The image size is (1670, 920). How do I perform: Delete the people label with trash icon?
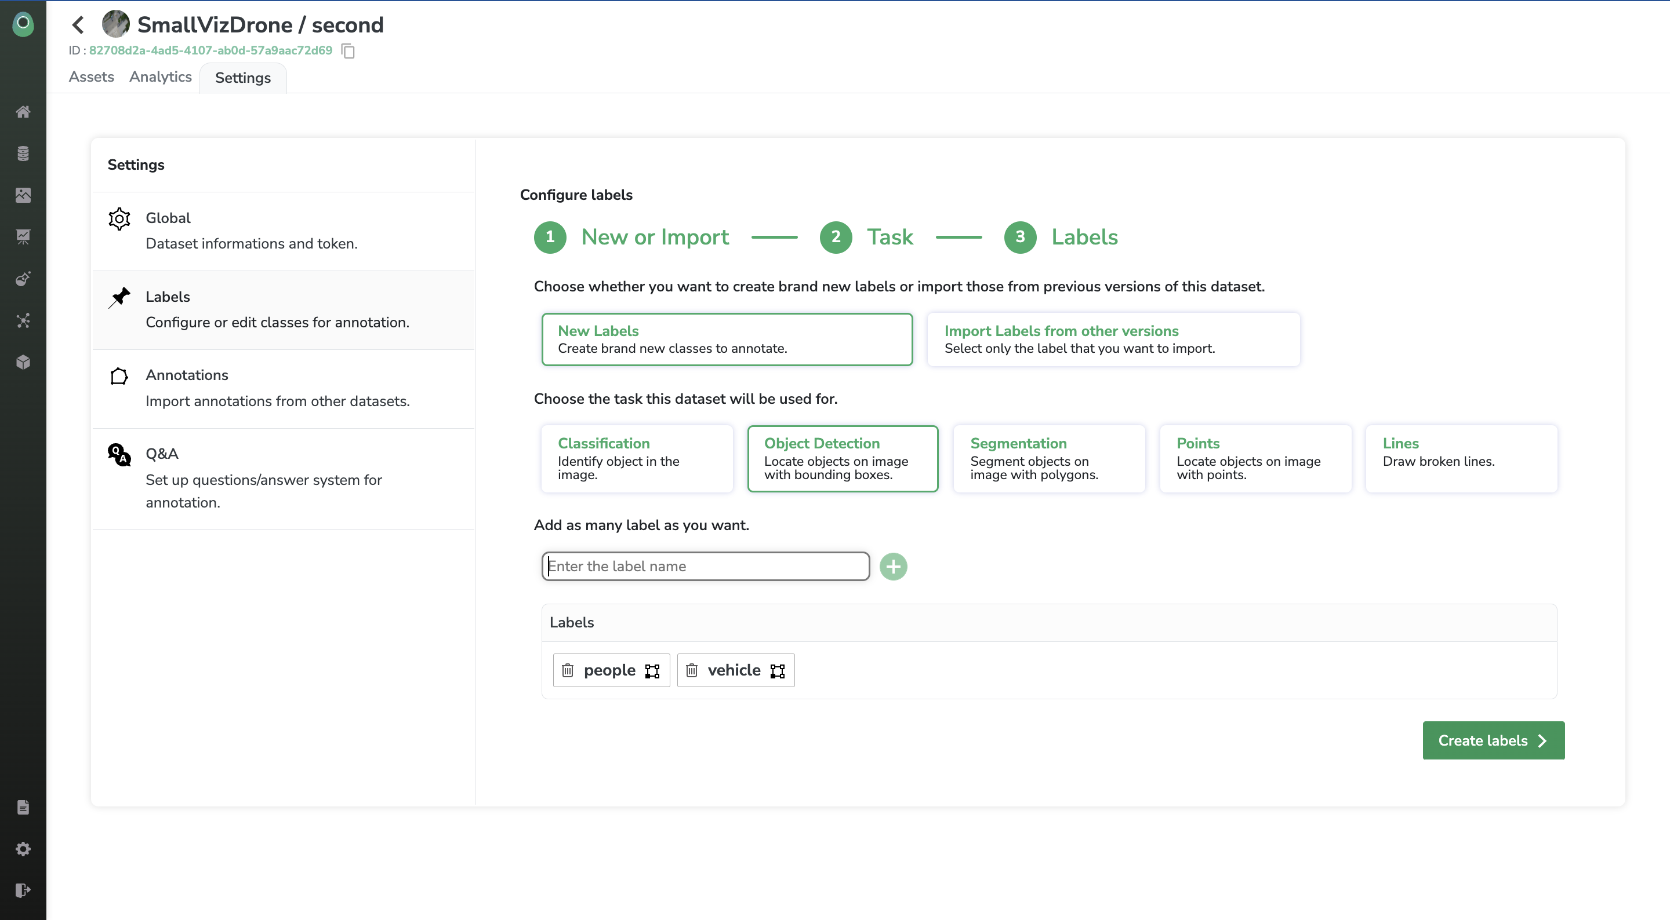(567, 670)
